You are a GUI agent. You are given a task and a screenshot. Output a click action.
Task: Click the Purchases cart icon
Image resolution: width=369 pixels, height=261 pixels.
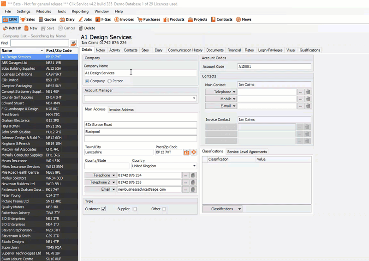(x=140, y=19)
